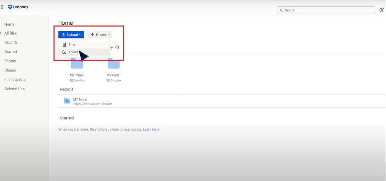
Task: Click the magnifier icon in Search
Action: coord(281,10)
